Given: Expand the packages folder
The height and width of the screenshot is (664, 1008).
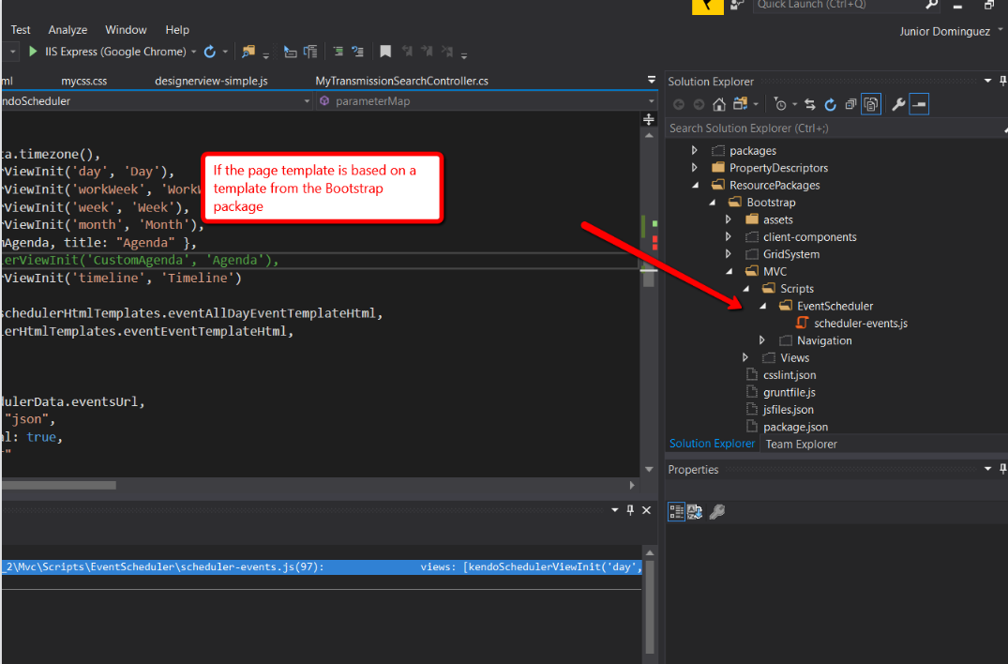Looking at the screenshot, I should (695, 150).
